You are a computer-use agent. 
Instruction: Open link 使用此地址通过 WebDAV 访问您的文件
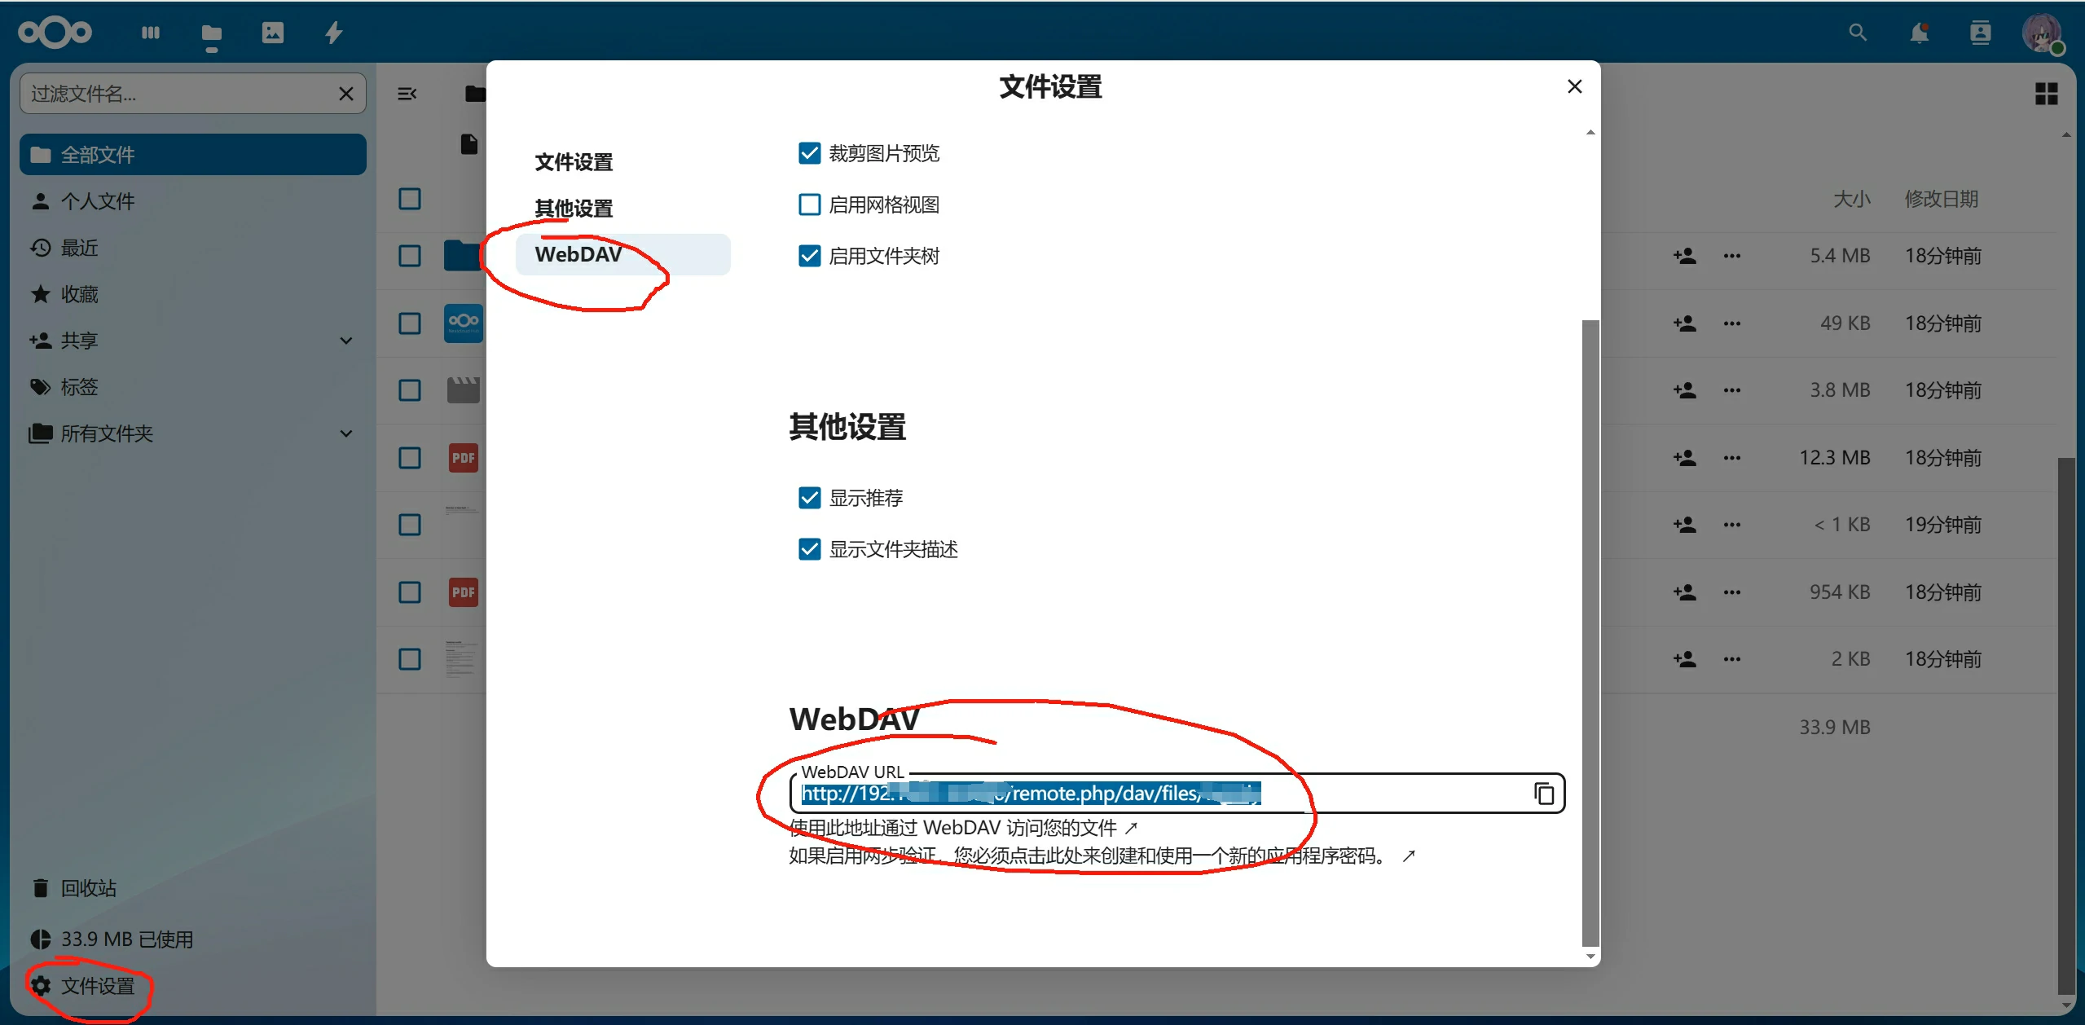(963, 828)
